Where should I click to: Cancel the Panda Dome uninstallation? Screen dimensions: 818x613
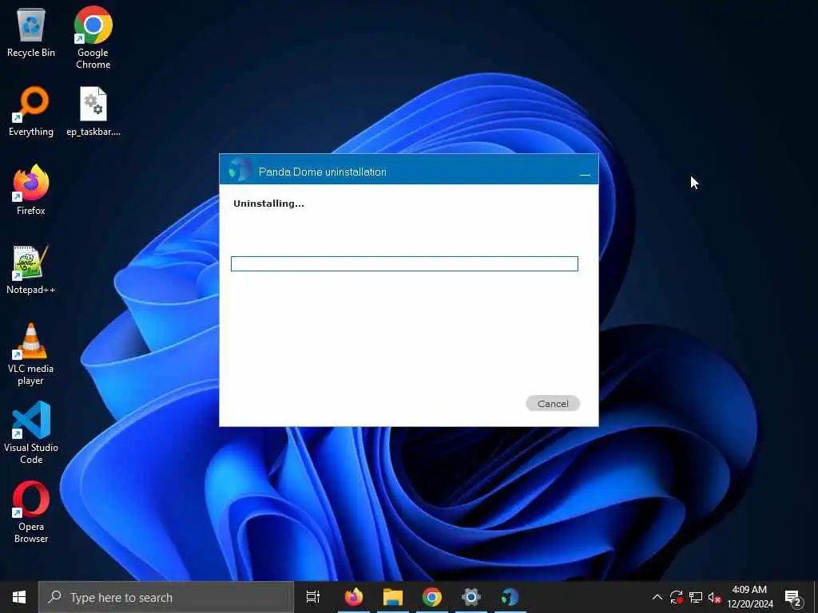tap(553, 403)
